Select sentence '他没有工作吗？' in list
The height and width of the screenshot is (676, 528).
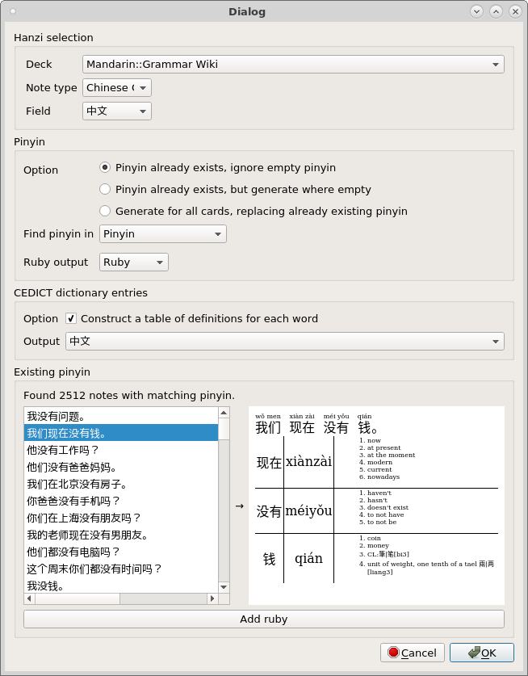click(121, 451)
